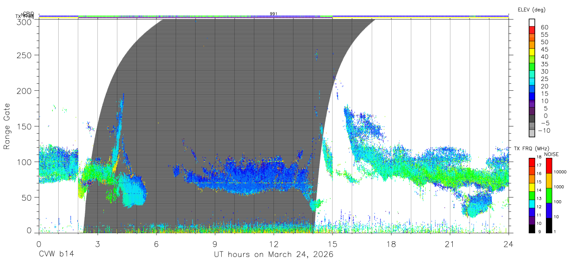The width and height of the screenshot is (572, 264).
Task: Select the cyan segment of TX FRQ colorbar
Action: 532,203
